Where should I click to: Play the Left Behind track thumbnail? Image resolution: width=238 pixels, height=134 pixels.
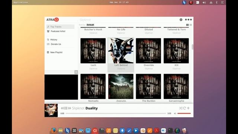(121, 51)
